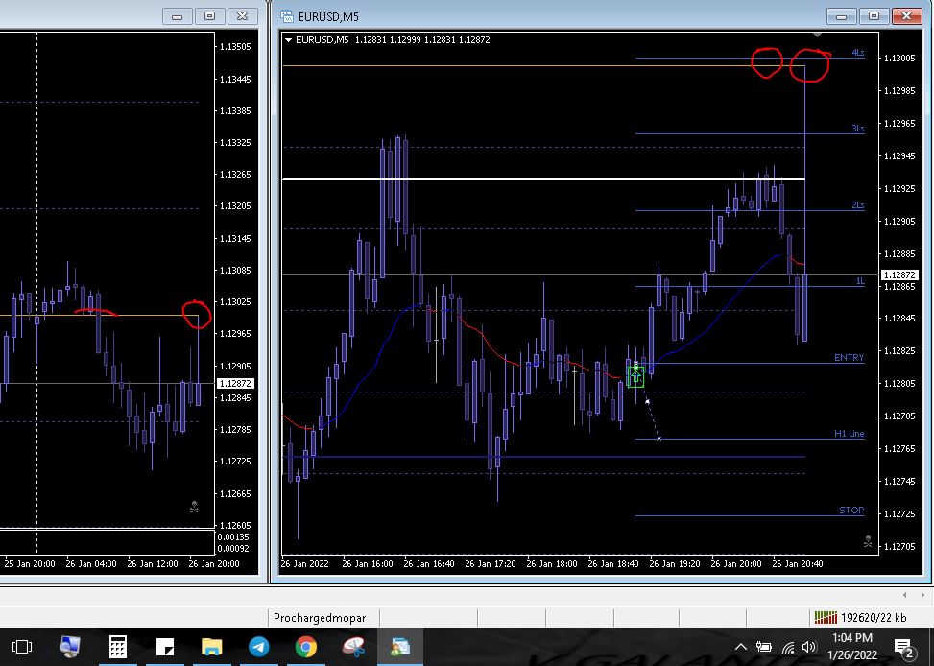Close the left chart window
Screen dimensions: 934x666
coord(242,16)
